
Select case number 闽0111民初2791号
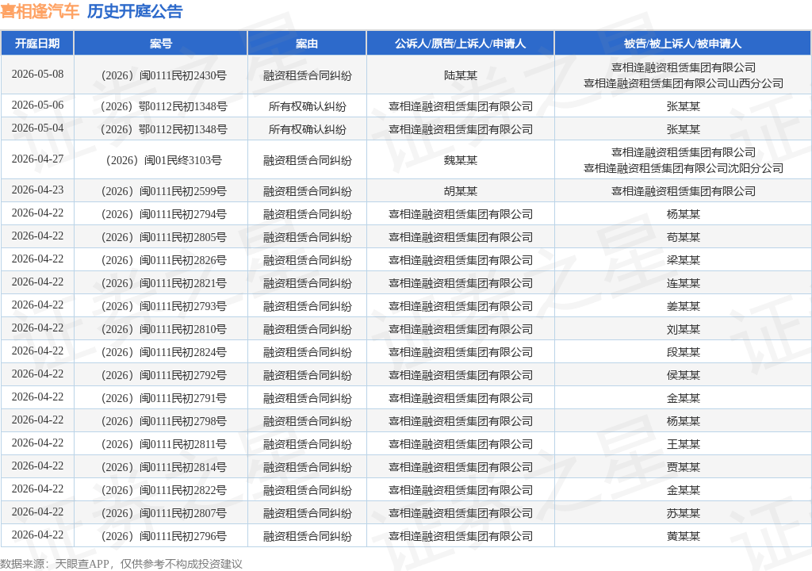(x=183, y=398)
